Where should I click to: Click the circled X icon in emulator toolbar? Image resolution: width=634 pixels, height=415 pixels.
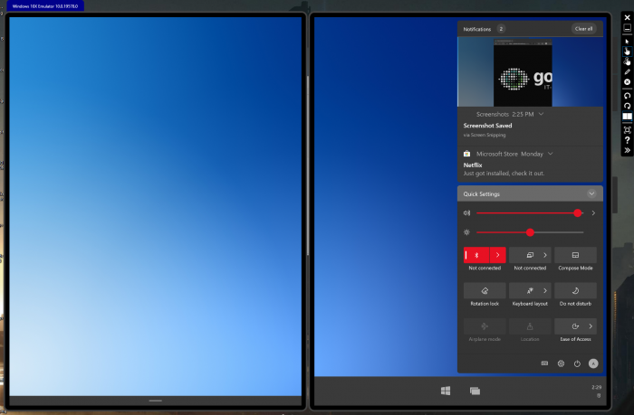(x=627, y=82)
